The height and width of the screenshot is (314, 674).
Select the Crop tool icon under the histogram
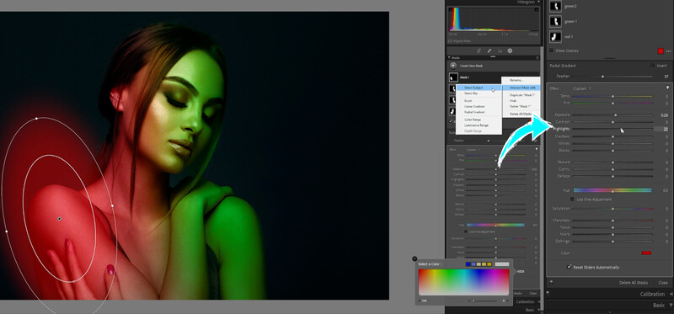479,51
